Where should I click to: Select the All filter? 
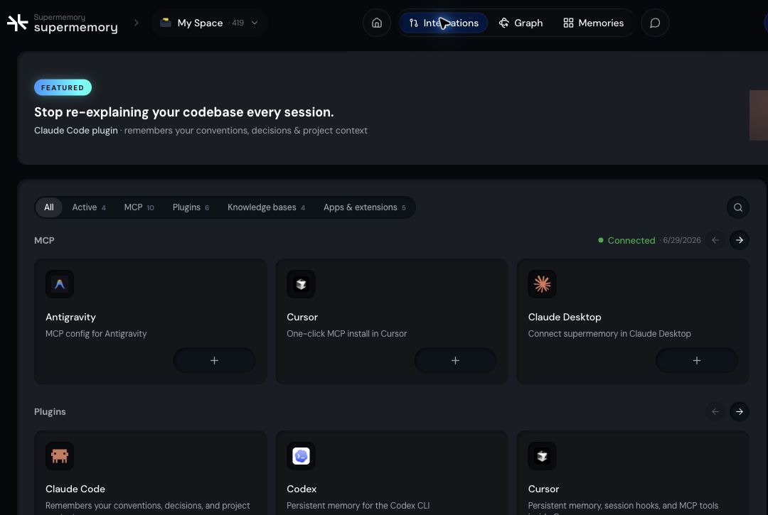click(49, 207)
